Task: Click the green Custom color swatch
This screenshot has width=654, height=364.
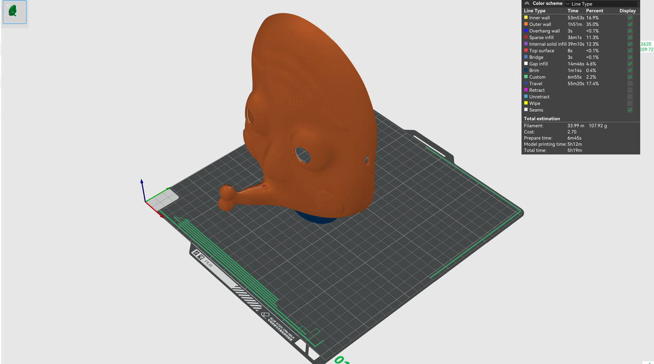Action: click(x=526, y=77)
